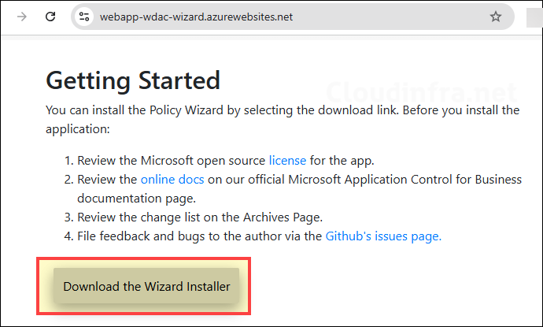The width and height of the screenshot is (543, 327).
Task: Reload the current page
Action: (x=50, y=17)
